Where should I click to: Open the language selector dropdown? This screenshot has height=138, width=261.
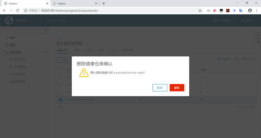tap(223, 21)
